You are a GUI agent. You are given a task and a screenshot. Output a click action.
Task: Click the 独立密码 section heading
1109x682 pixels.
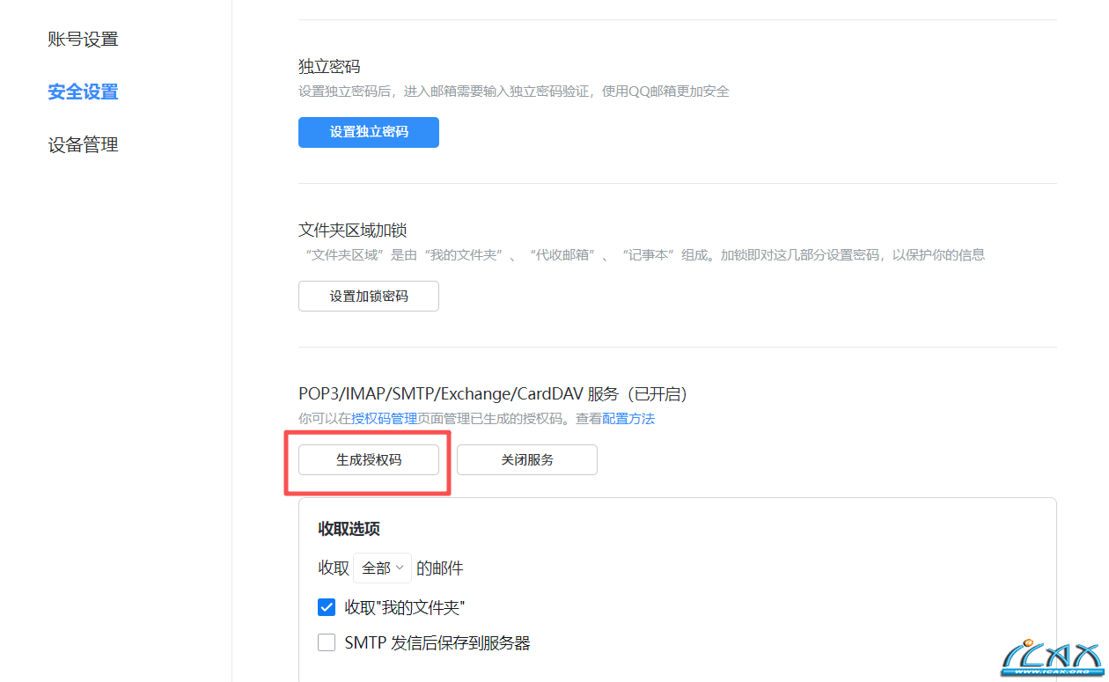click(329, 67)
